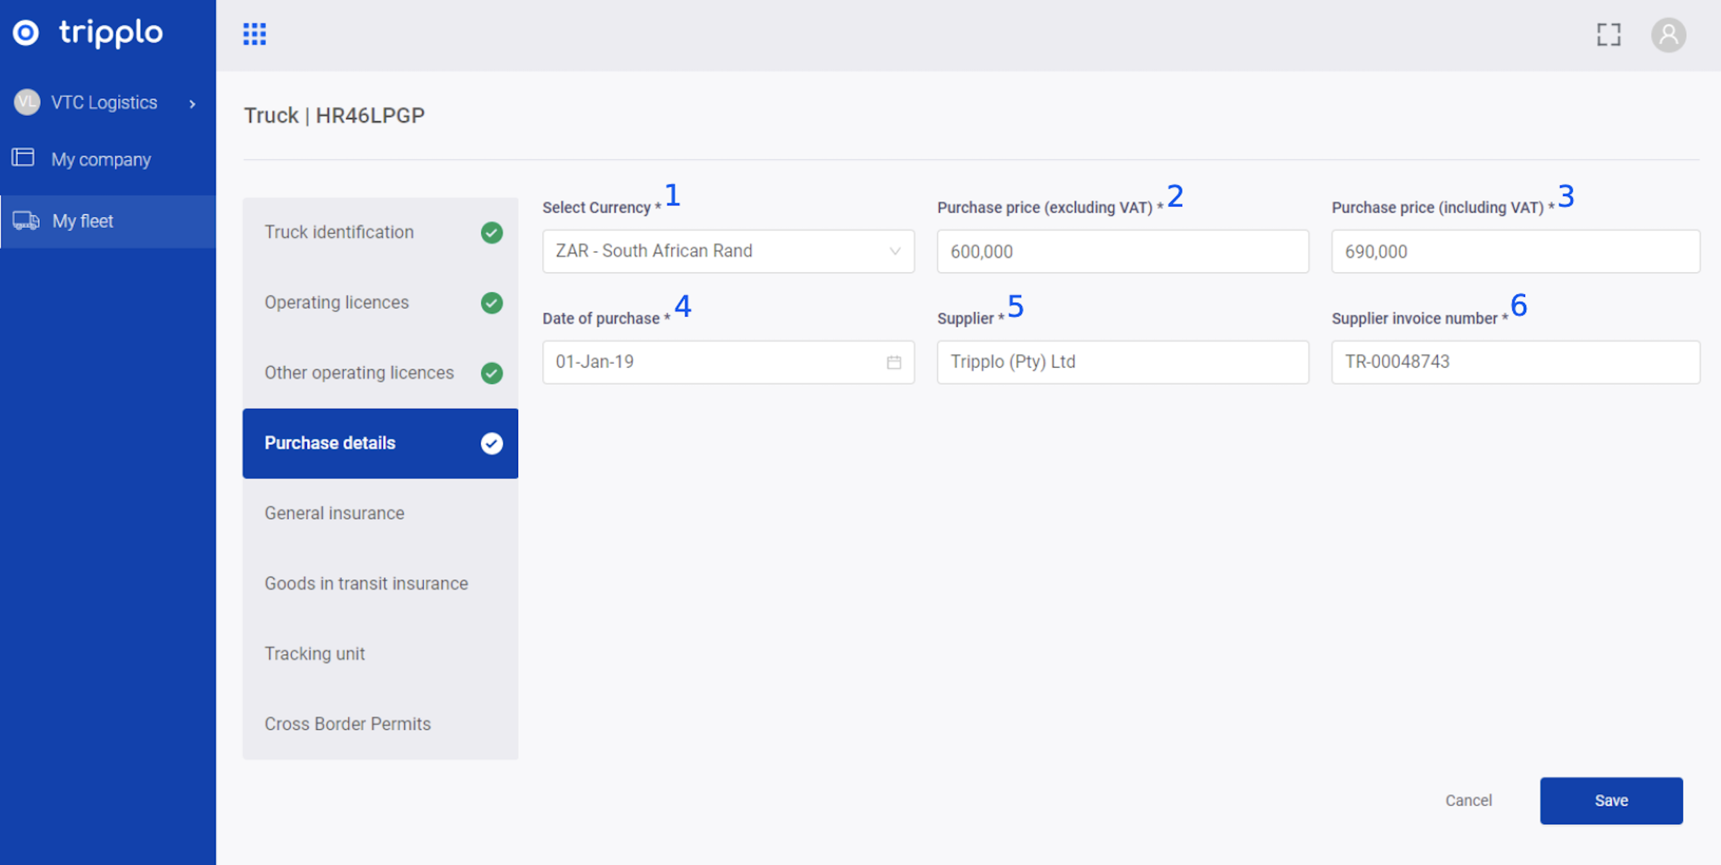Image resolution: width=1721 pixels, height=865 pixels.
Task: Open calendar picker in Date of purchase
Action: [x=893, y=362]
